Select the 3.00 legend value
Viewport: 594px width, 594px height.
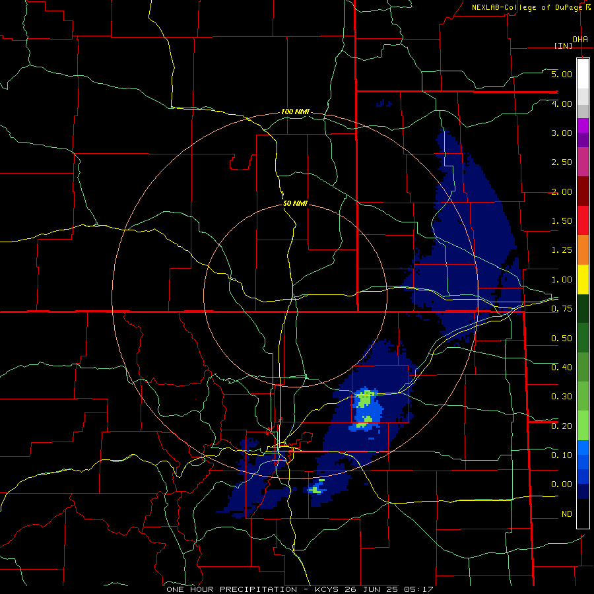tap(562, 133)
